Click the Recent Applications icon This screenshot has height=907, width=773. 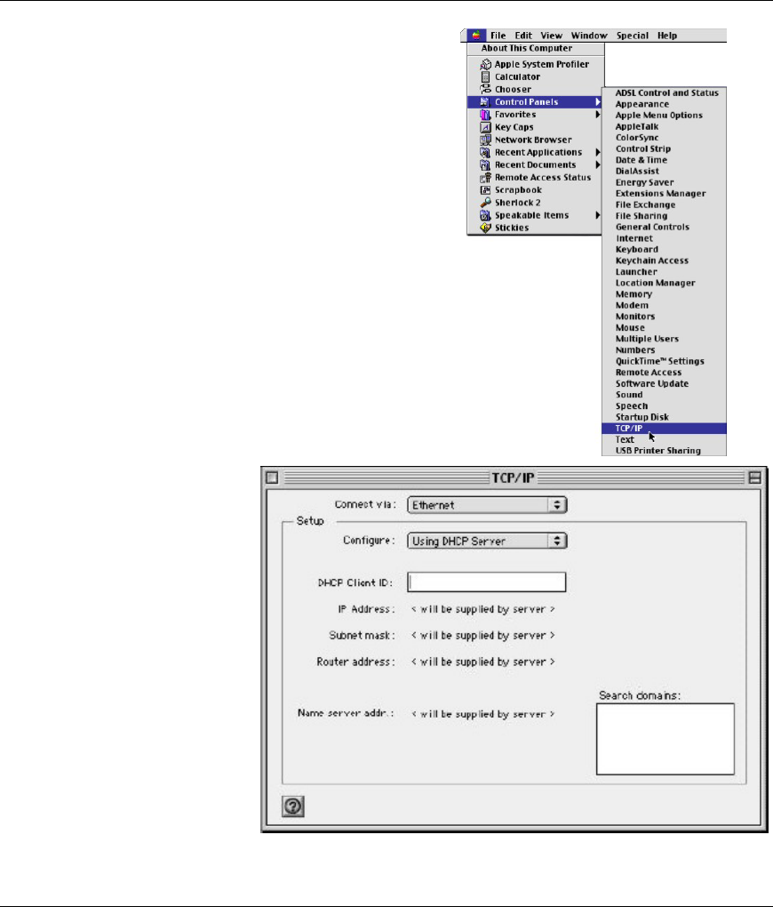click(486, 152)
